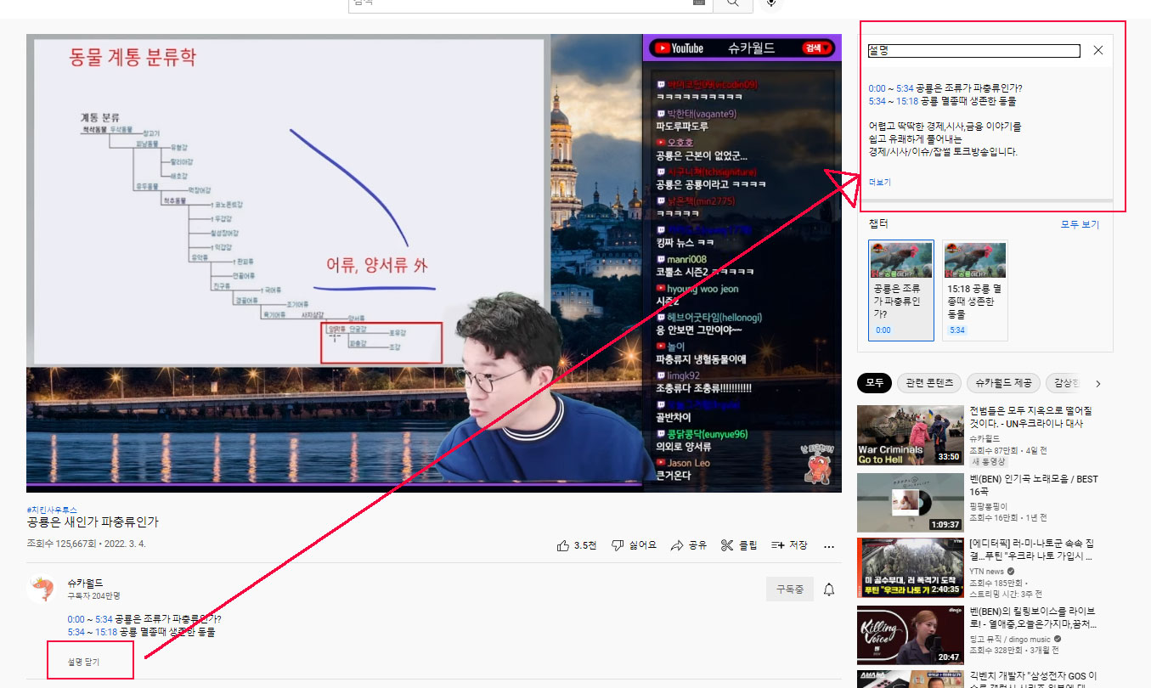Click the 싫어요 dislike thumbs-down button
This screenshot has height=688, width=1151.
634,545
